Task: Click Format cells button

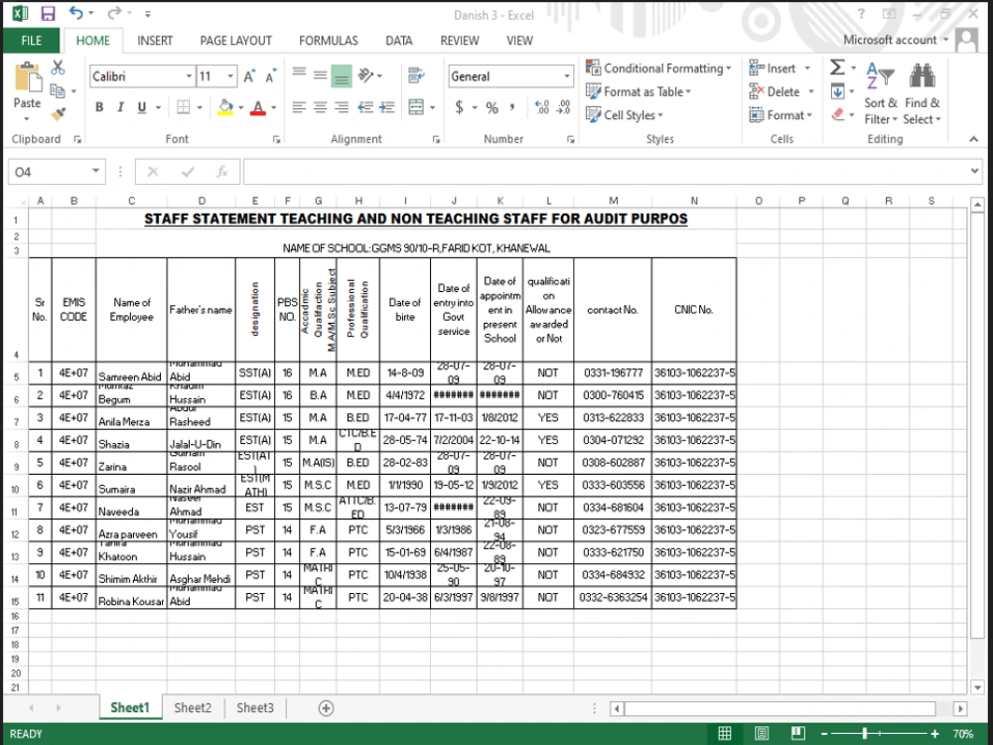Action: coord(780,114)
